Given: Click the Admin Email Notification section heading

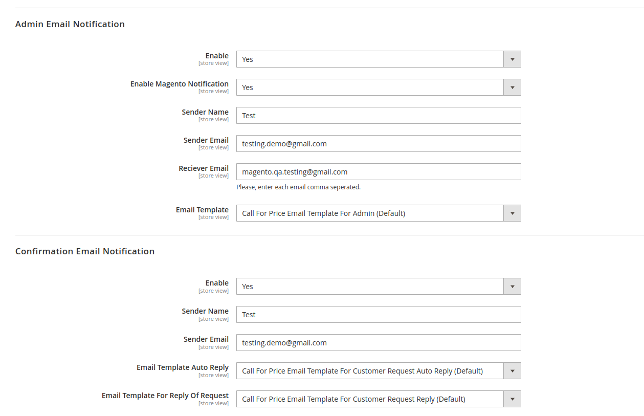Looking at the screenshot, I should point(70,24).
